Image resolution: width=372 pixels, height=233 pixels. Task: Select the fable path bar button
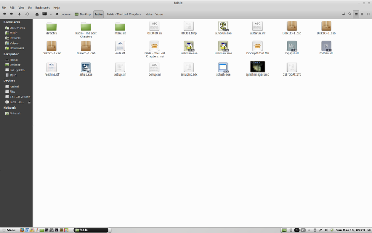coord(98,14)
